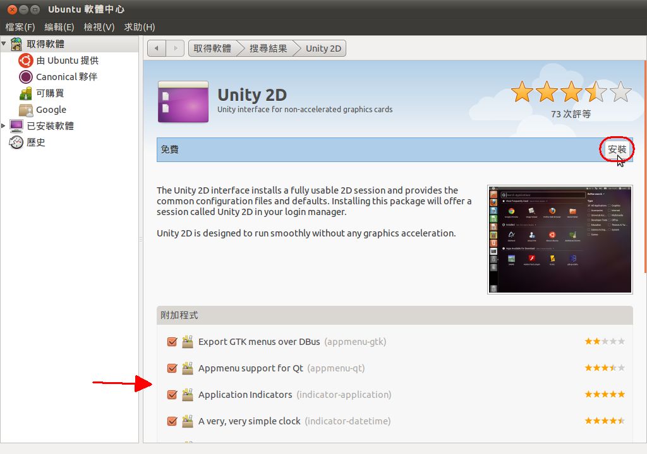This screenshot has height=454, width=647.
Task: Close the Ubuntu Software Center window
Action: click(x=13, y=9)
